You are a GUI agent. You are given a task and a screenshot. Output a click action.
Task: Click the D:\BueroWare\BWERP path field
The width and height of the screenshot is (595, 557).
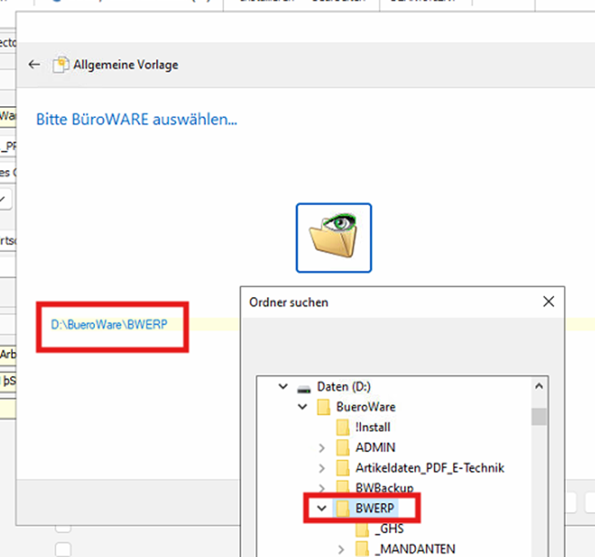tap(109, 325)
